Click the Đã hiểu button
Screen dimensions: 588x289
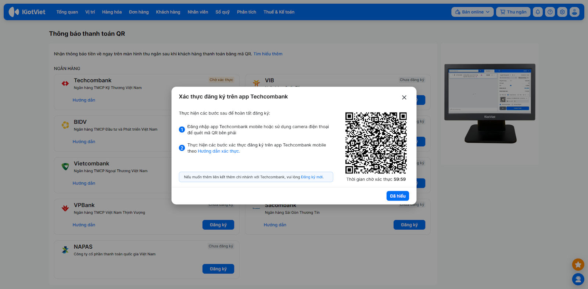pyautogui.click(x=398, y=196)
